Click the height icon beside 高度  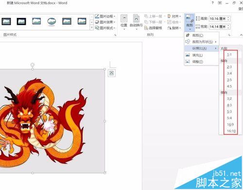[x=198, y=18]
